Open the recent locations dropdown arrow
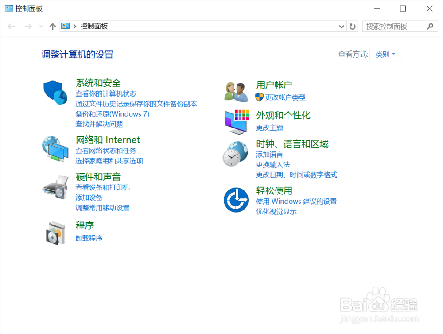The image size is (443, 334). (41, 27)
